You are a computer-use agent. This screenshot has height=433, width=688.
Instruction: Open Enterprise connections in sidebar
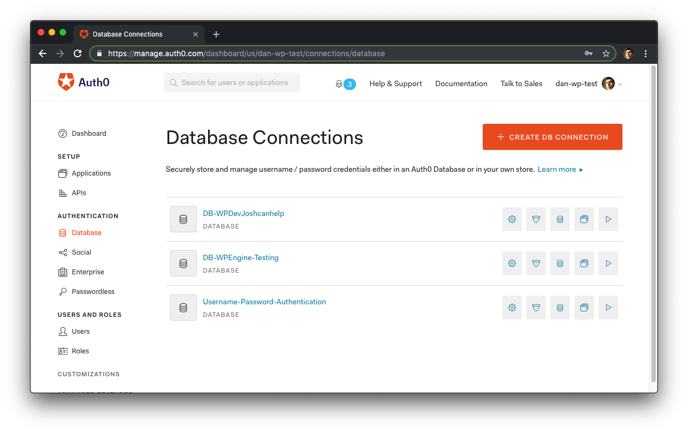(x=81, y=272)
